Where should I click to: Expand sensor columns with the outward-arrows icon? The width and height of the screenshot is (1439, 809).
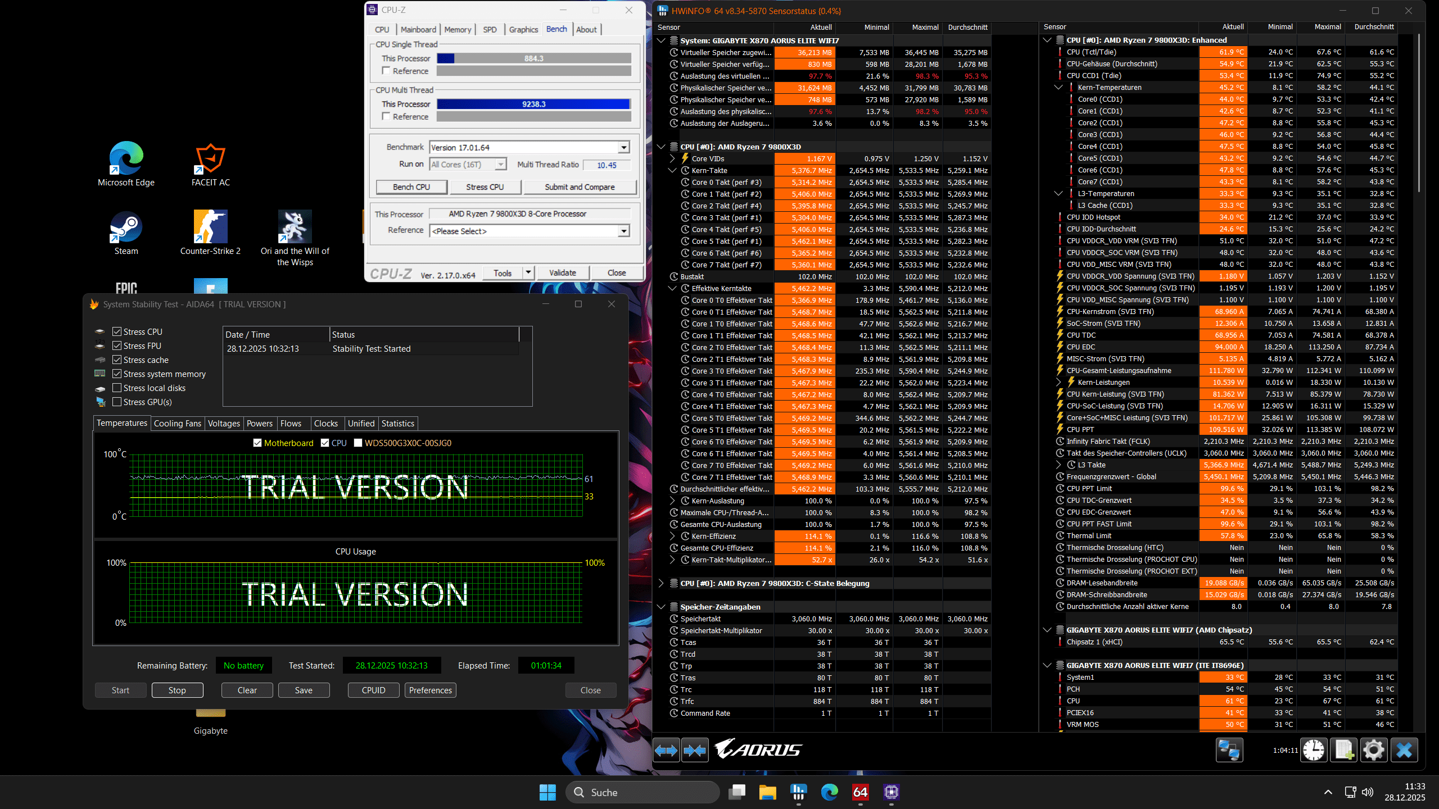point(666,750)
